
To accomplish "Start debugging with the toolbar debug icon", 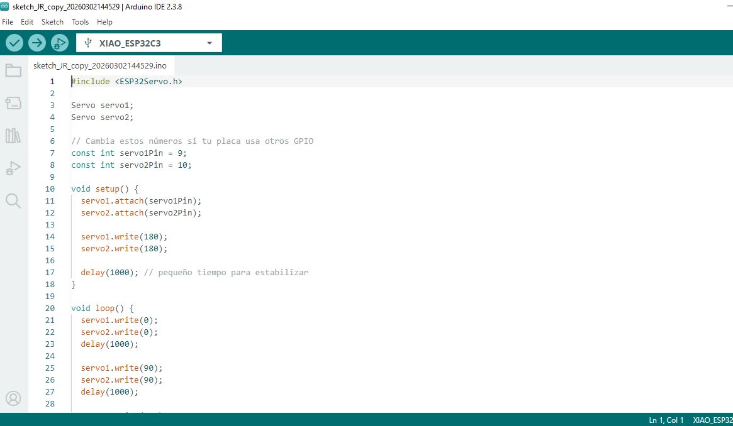I will (59, 42).
